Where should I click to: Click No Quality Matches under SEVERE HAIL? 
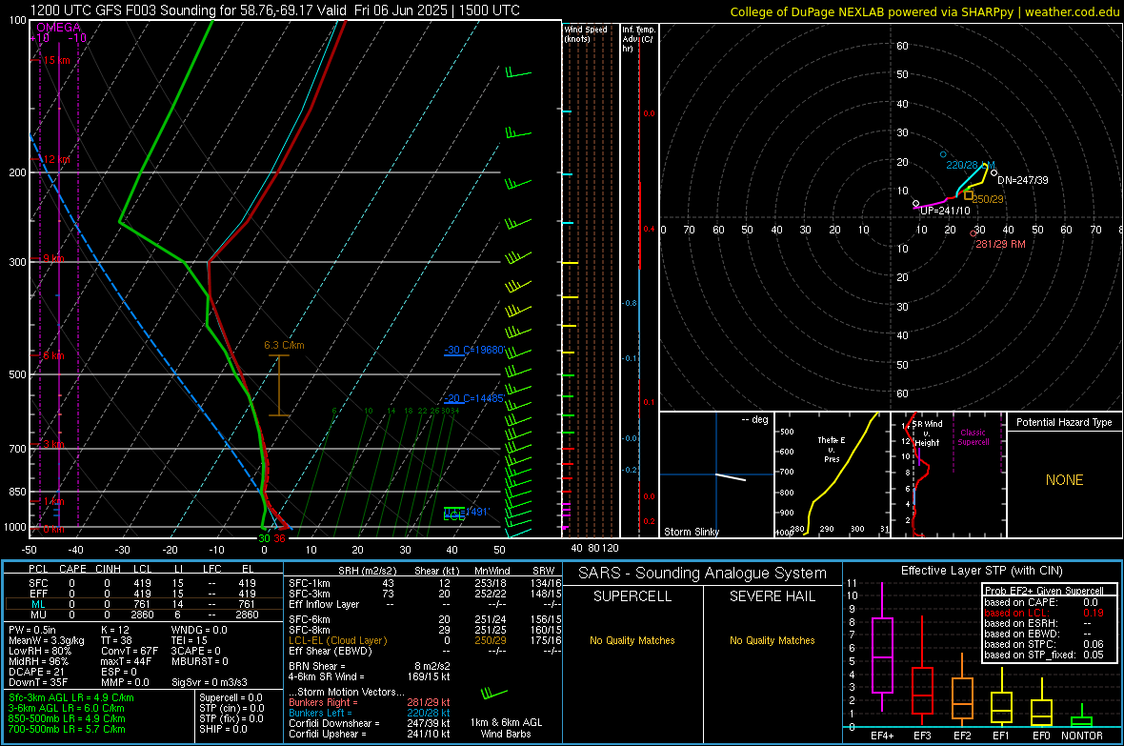(772, 640)
